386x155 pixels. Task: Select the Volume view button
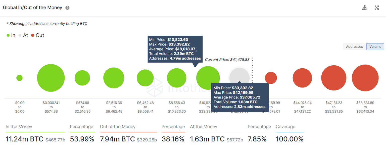tap(375, 46)
